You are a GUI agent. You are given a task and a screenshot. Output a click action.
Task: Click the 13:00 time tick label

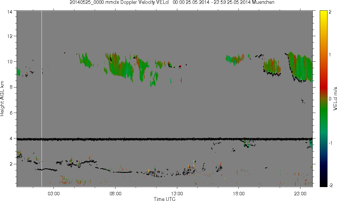pos(177,194)
